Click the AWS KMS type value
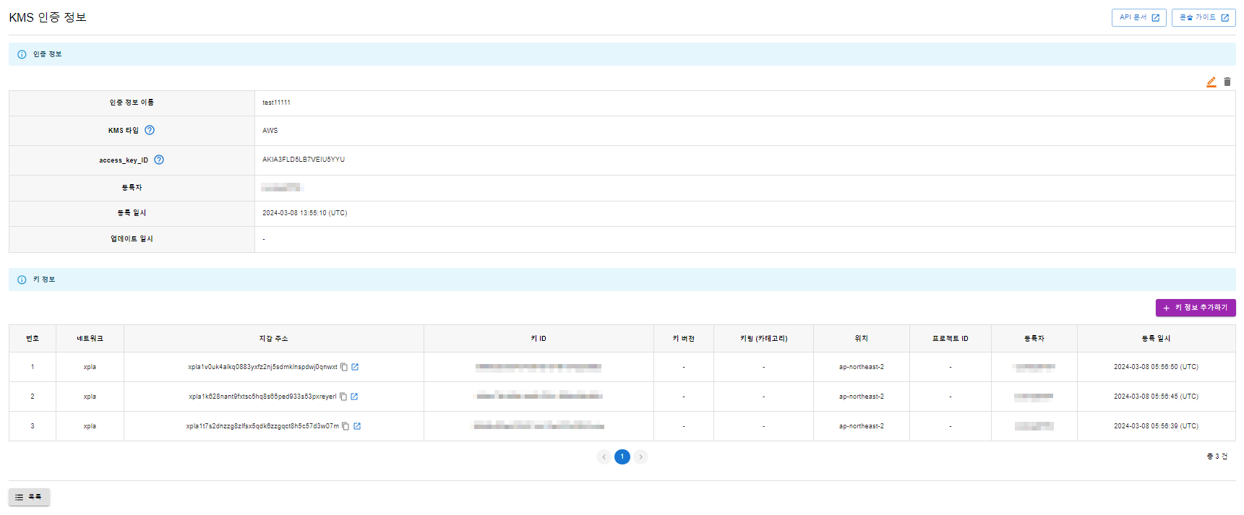Screen dimensions: 1244x515 click(270, 131)
